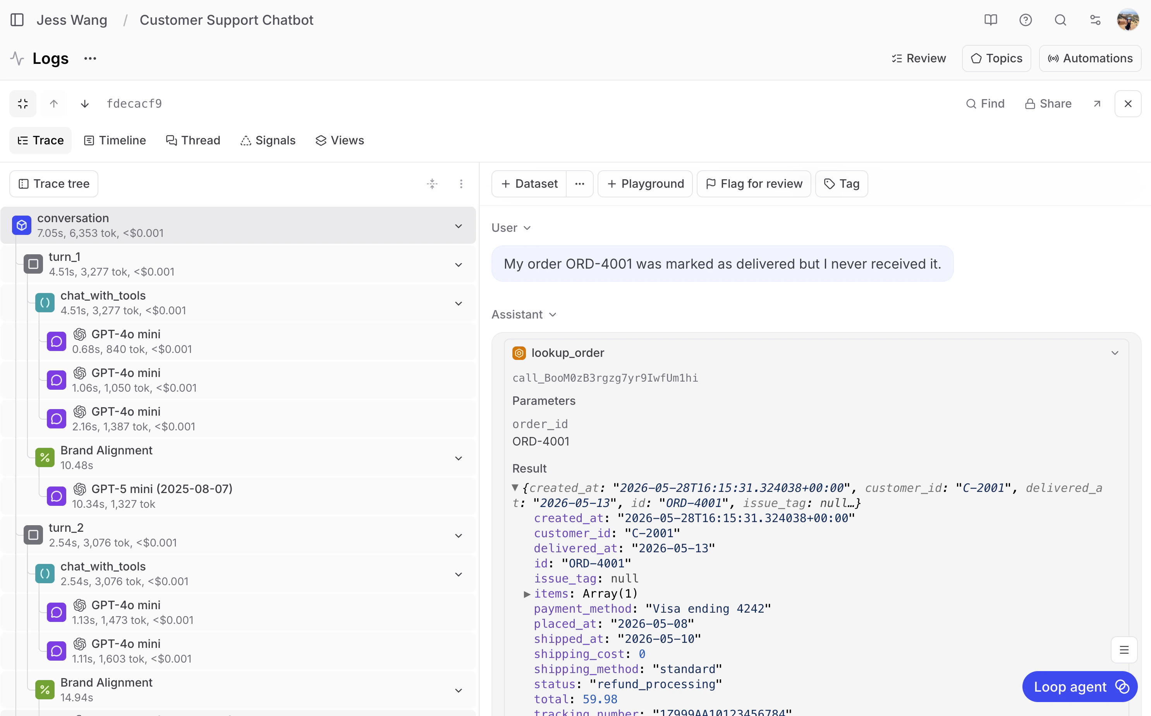Collapse the conversation span chevron

pyautogui.click(x=459, y=226)
